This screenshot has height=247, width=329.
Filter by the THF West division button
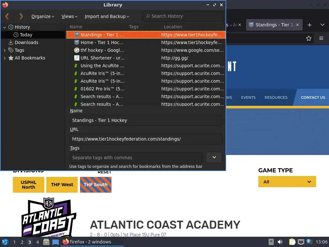click(x=62, y=185)
